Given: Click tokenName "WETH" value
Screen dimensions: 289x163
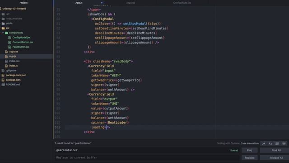Looking at the screenshot, I should (x=116, y=76).
